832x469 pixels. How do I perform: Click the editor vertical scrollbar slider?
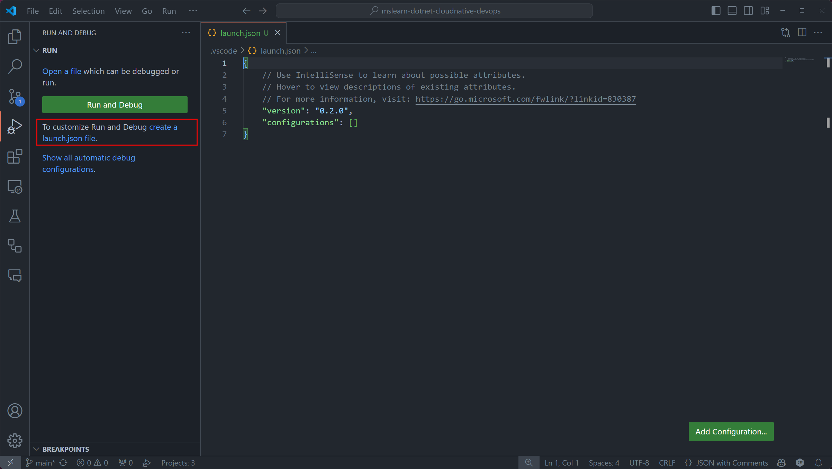click(x=828, y=63)
